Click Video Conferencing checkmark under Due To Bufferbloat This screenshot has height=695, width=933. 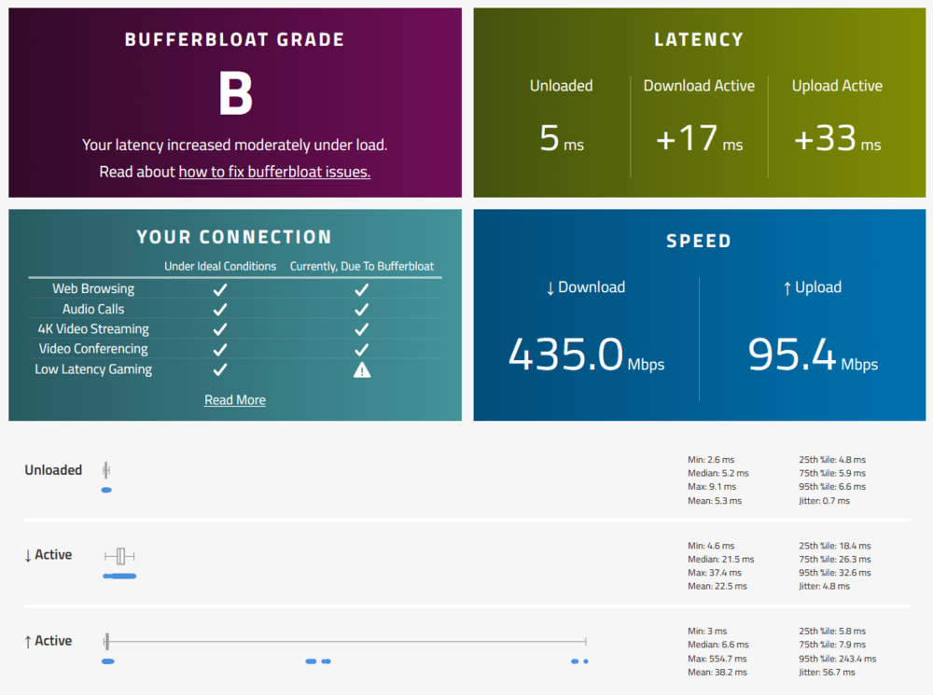pos(361,350)
